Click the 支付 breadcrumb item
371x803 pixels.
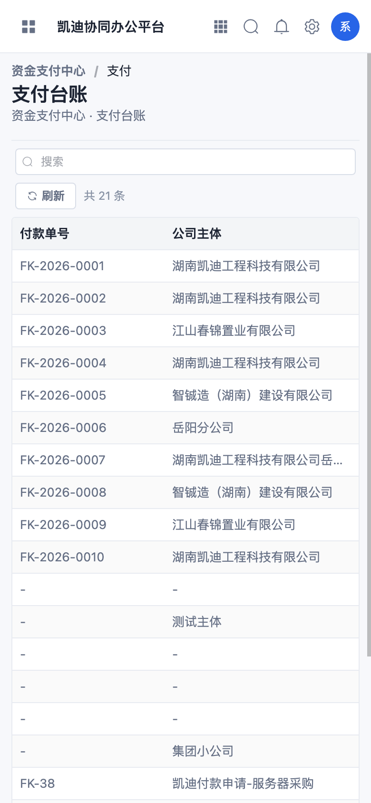119,71
